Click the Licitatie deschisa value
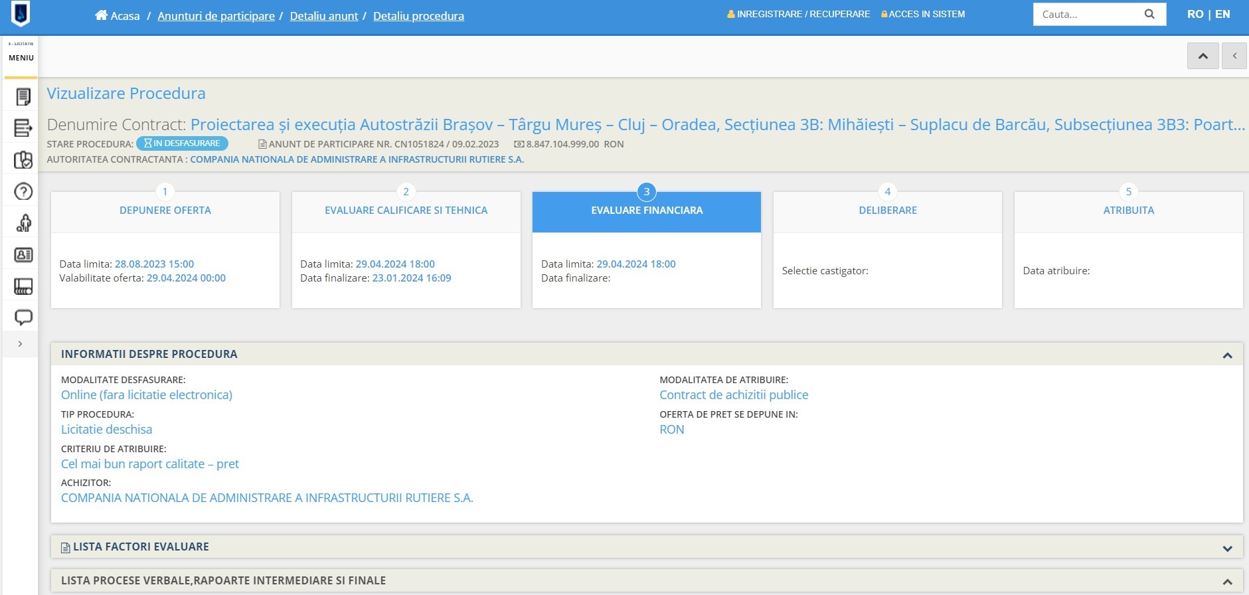Screen dimensions: 1249x595 pyautogui.click(x=106, y=430)
